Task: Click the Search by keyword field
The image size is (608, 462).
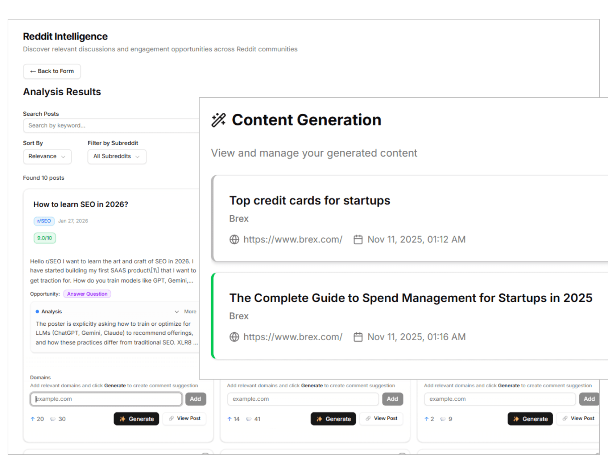Action: pyautogui.click(x=111, y=125)
